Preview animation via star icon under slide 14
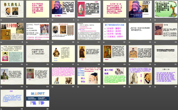 tap(155, 42)
